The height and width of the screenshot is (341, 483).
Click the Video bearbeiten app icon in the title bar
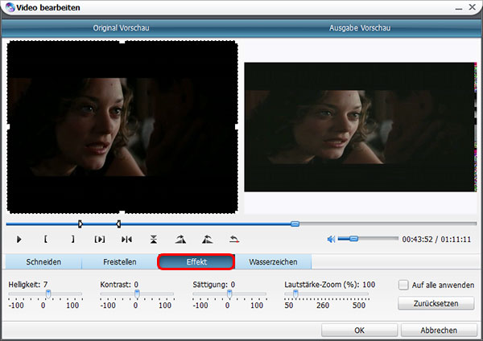click(x=10, y=7)
